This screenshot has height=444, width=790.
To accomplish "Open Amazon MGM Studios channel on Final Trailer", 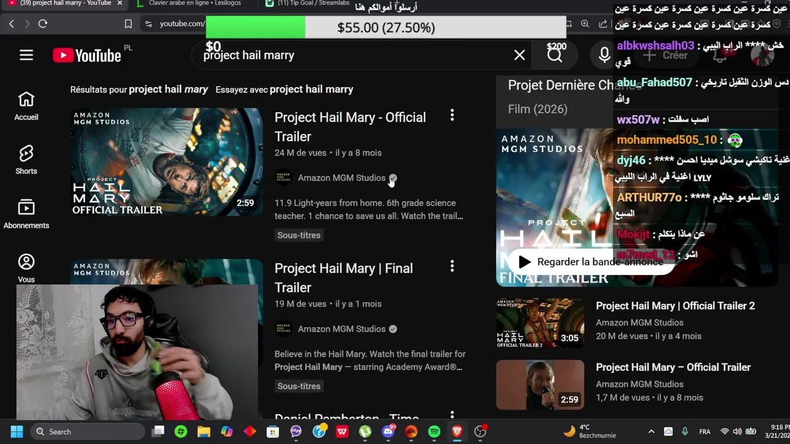I will tap(341, 329).
